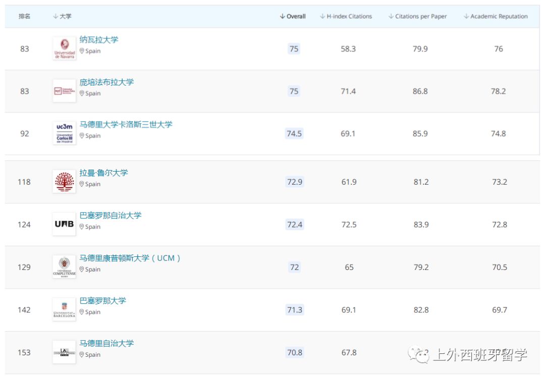This screenshot has width=545, height=379.
Task: Open the 庞培法布拉大学 university link
Action: click(x=106, y=82)
